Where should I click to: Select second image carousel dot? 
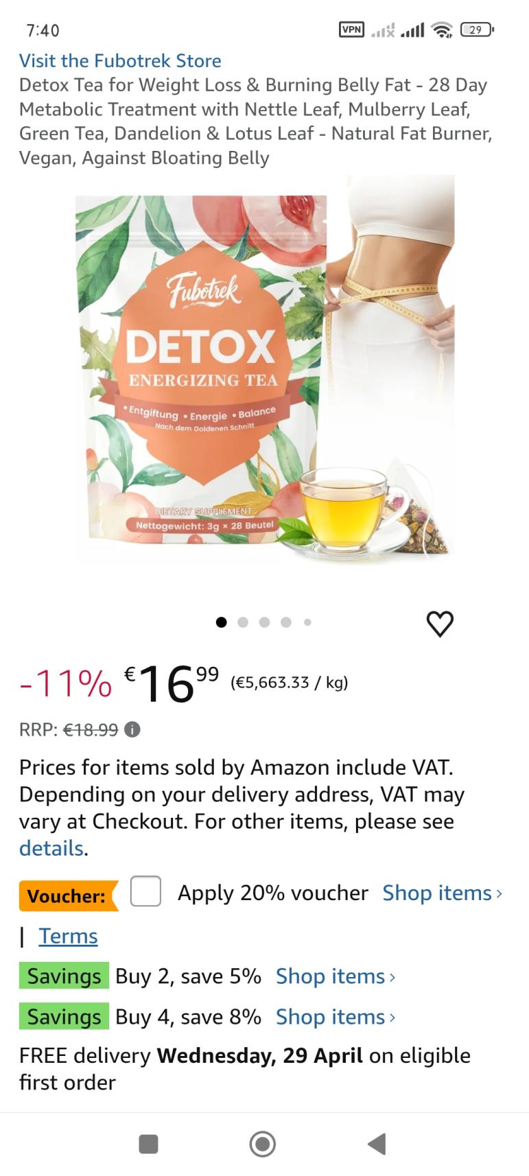[242, 622]
